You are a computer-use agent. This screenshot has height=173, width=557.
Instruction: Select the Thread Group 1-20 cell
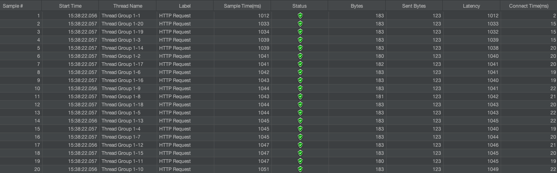point(128,24)
